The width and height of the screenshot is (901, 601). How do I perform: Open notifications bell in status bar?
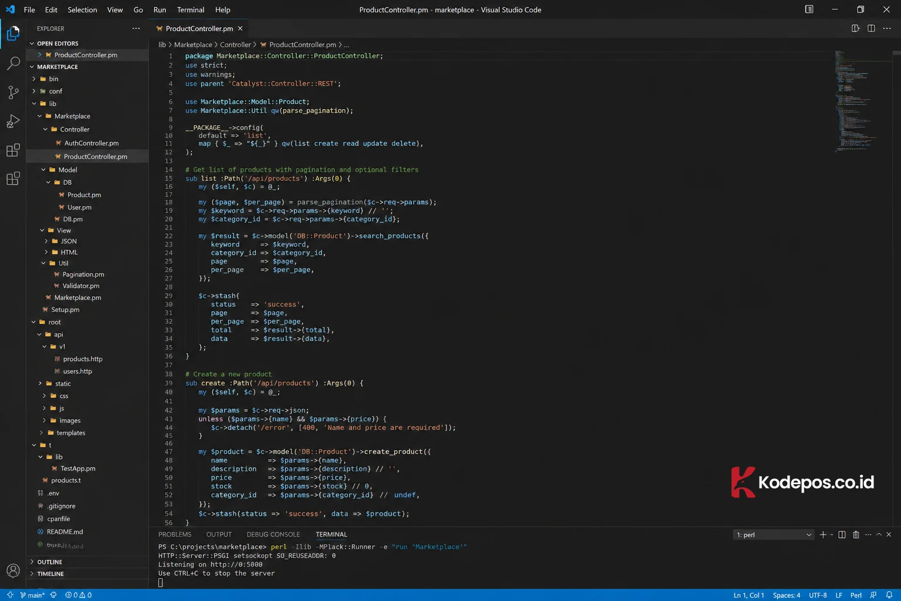[x=889, y=595]
